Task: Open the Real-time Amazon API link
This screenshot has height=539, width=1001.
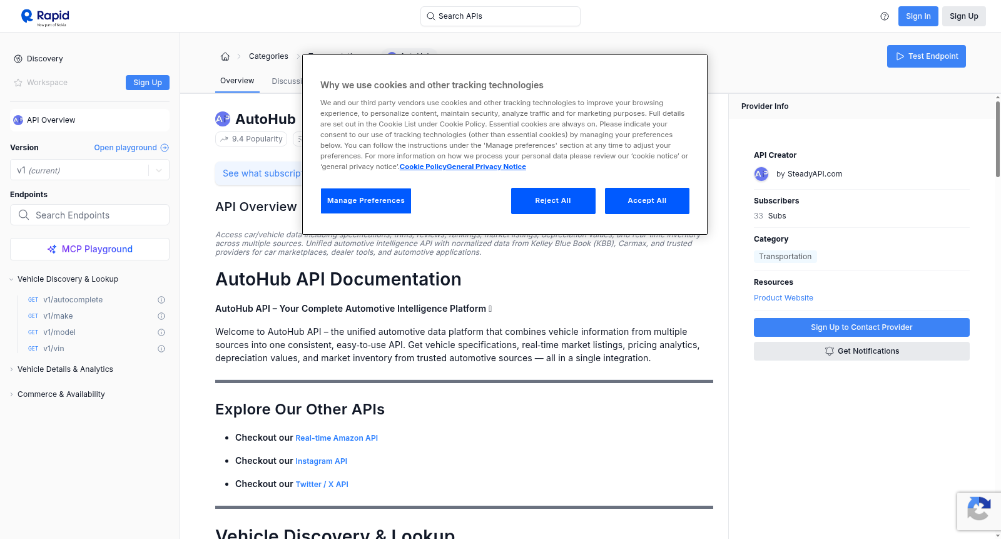Action: click(337, 438)
